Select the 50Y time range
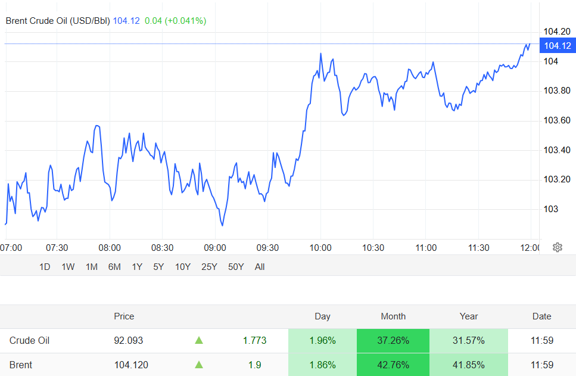The width and height of the screenshot is (576, 376). click(x=236, y=267)
